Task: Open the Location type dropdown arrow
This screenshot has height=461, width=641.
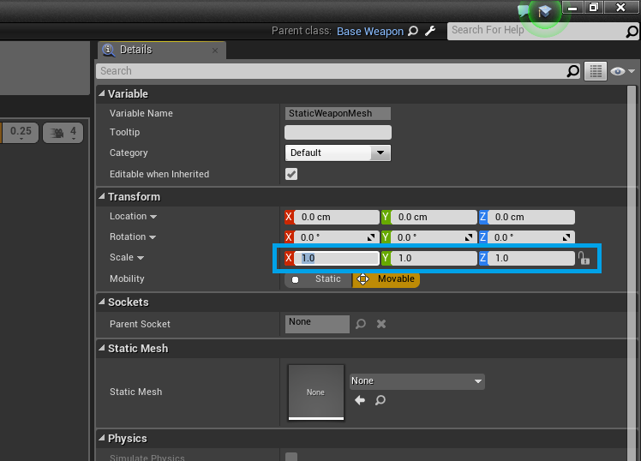Action: point(153,217)
